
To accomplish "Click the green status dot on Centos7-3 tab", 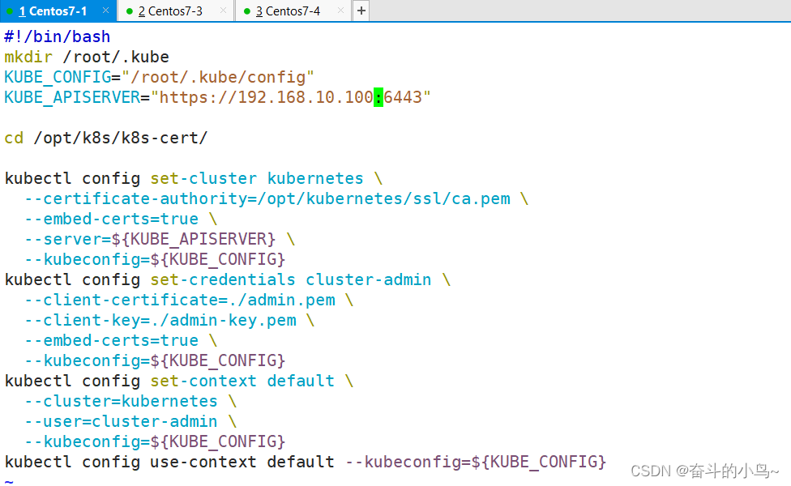I will pos(129,11).
